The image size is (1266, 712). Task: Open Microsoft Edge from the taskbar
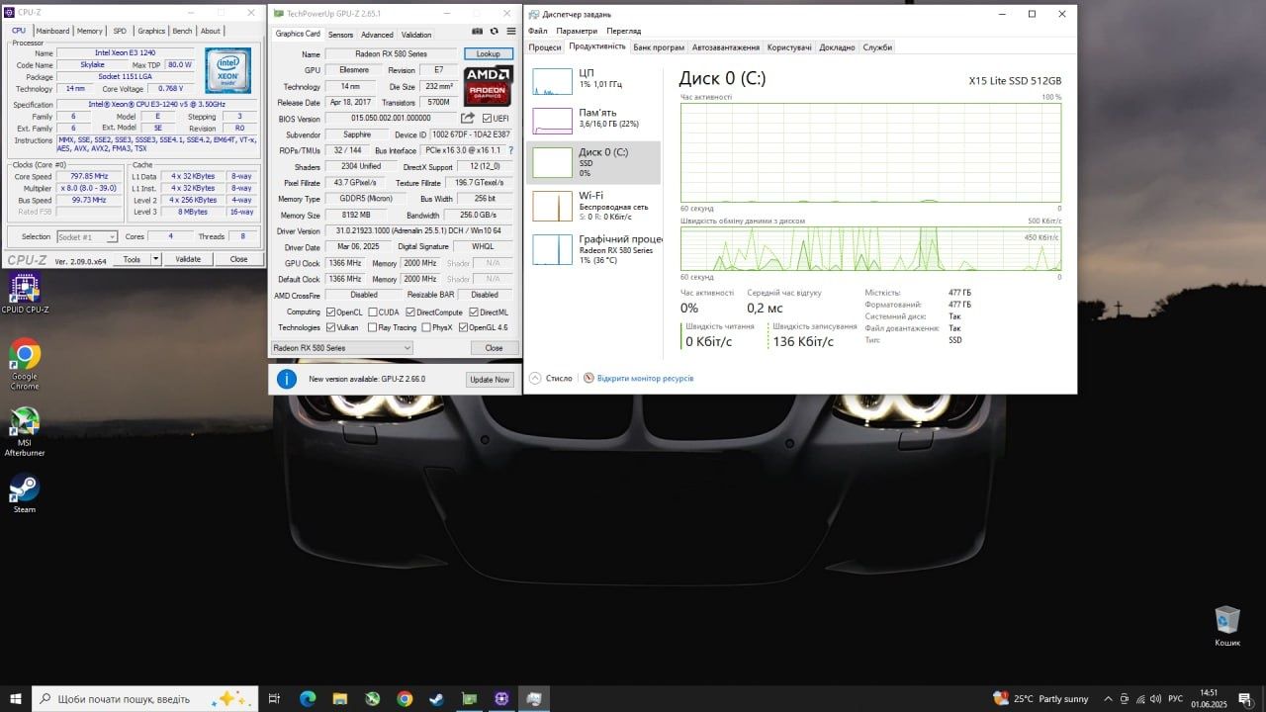(308, 698)
